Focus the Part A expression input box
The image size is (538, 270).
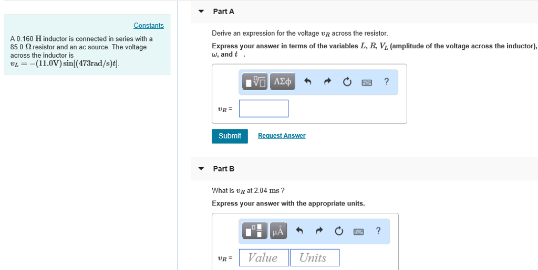pos(264,109)
